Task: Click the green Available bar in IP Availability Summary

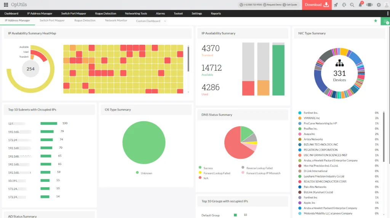Action: [278, 70]
